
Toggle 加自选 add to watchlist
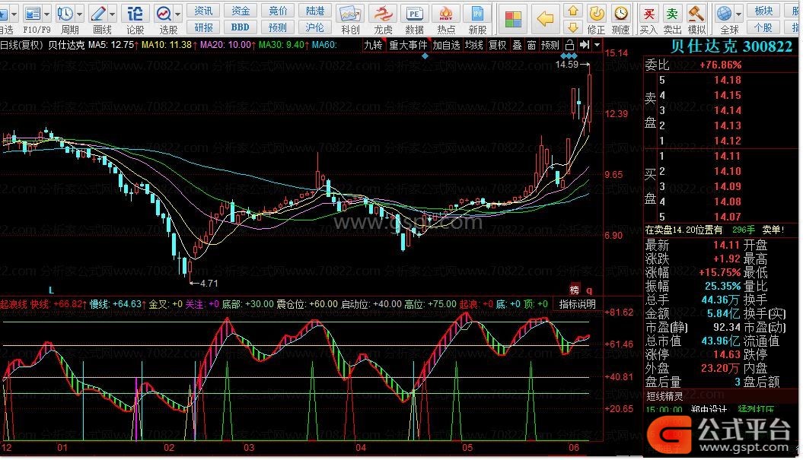(446, 45)
